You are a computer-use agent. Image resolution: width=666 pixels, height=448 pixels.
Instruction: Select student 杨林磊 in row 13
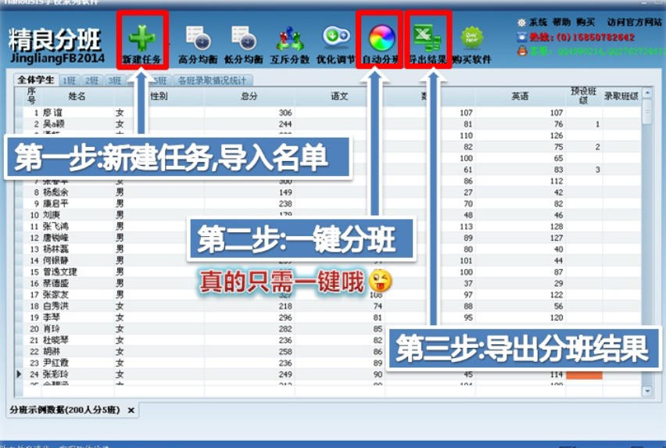[x=55, y=249]
